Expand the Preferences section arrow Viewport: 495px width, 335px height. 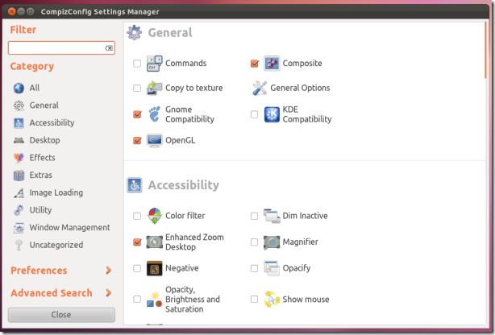click(108, 271)
